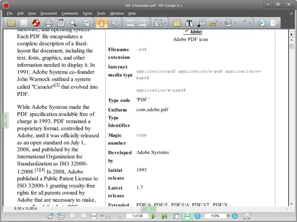Add a yellow Sticky Note
Screen dimensions: 297x222
pos(177,23)
